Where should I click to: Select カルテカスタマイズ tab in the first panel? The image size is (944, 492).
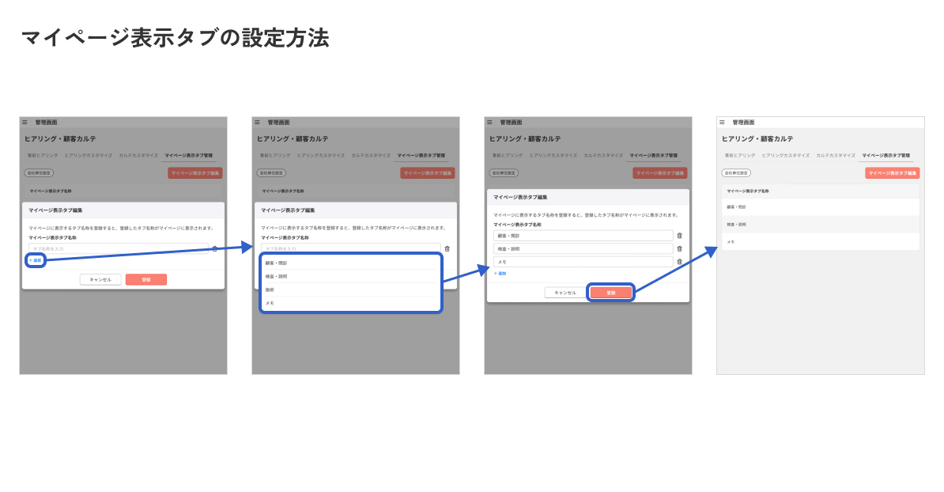point(138,155)
